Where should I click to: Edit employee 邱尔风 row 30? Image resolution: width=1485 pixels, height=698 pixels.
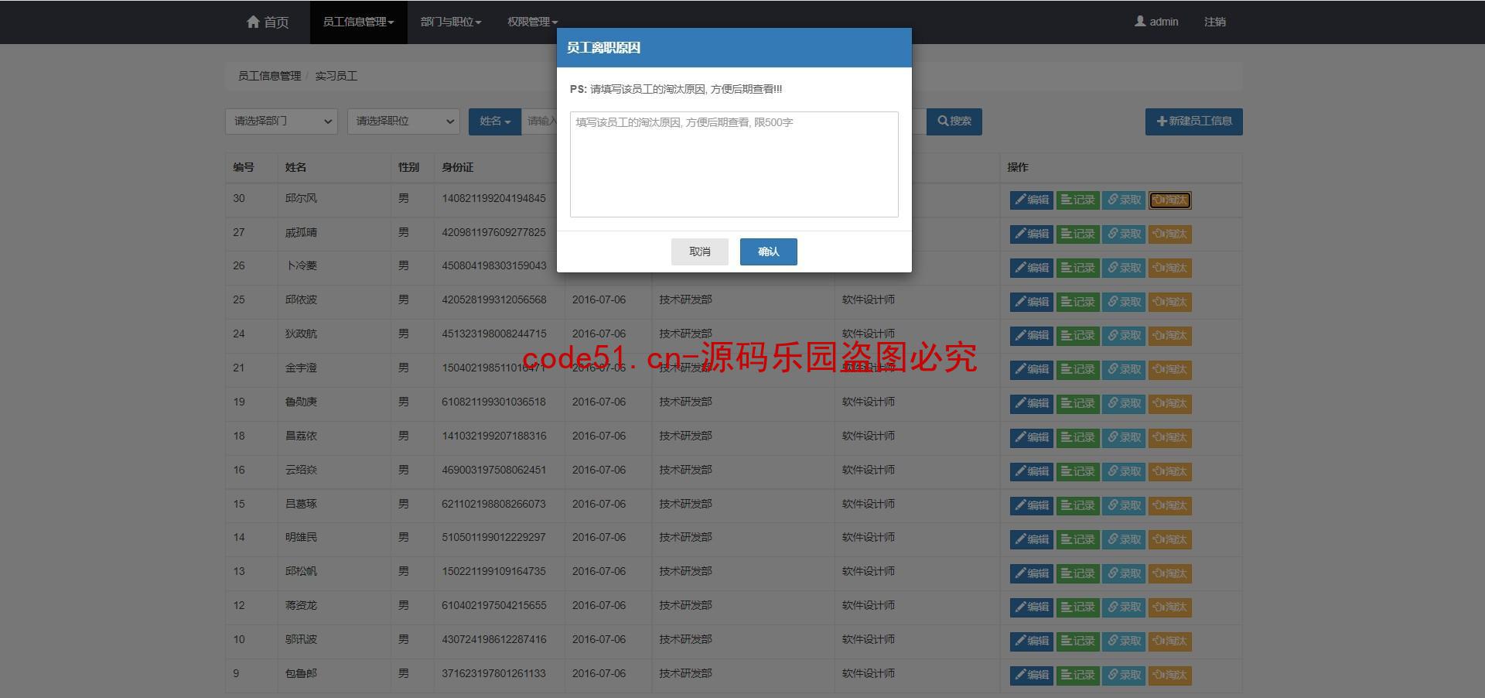coord(1031,200)
